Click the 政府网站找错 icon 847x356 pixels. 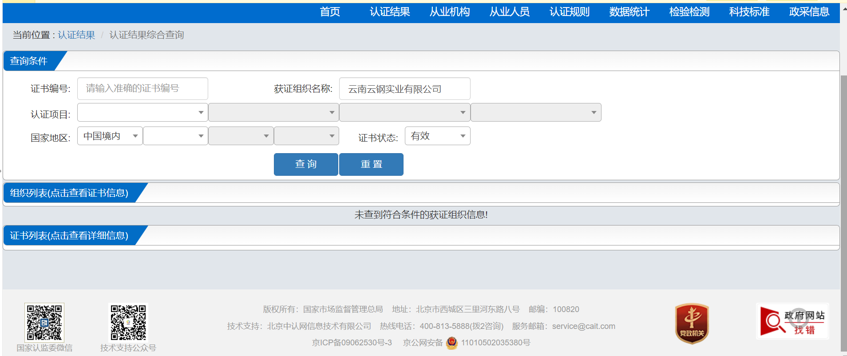(792, 322)
